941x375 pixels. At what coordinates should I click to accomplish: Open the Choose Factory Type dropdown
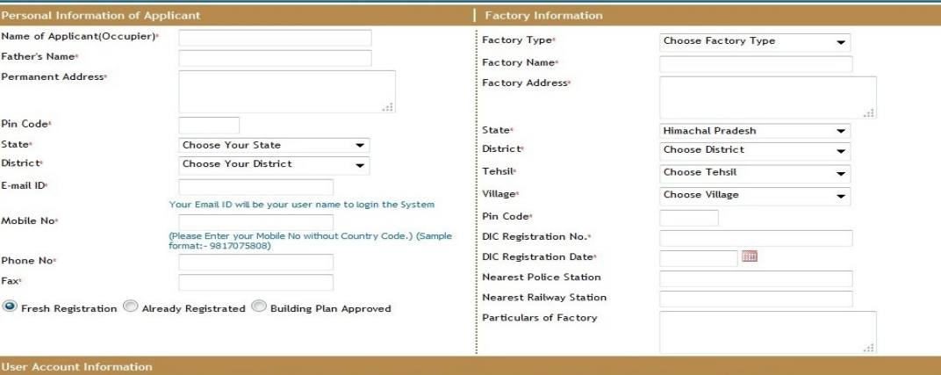(755, 41)
